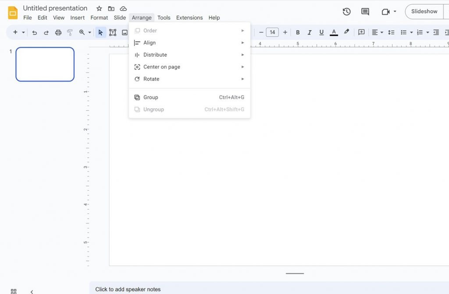Image resolution: width=449 pixels, height=294 pixels.
Task: Start the Slideshow
Action: 424,11
